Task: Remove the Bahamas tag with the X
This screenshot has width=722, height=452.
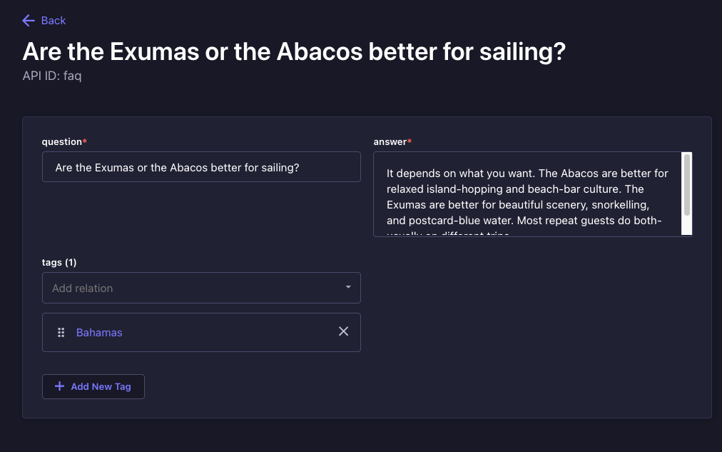Action: click(x=343, y=331)
